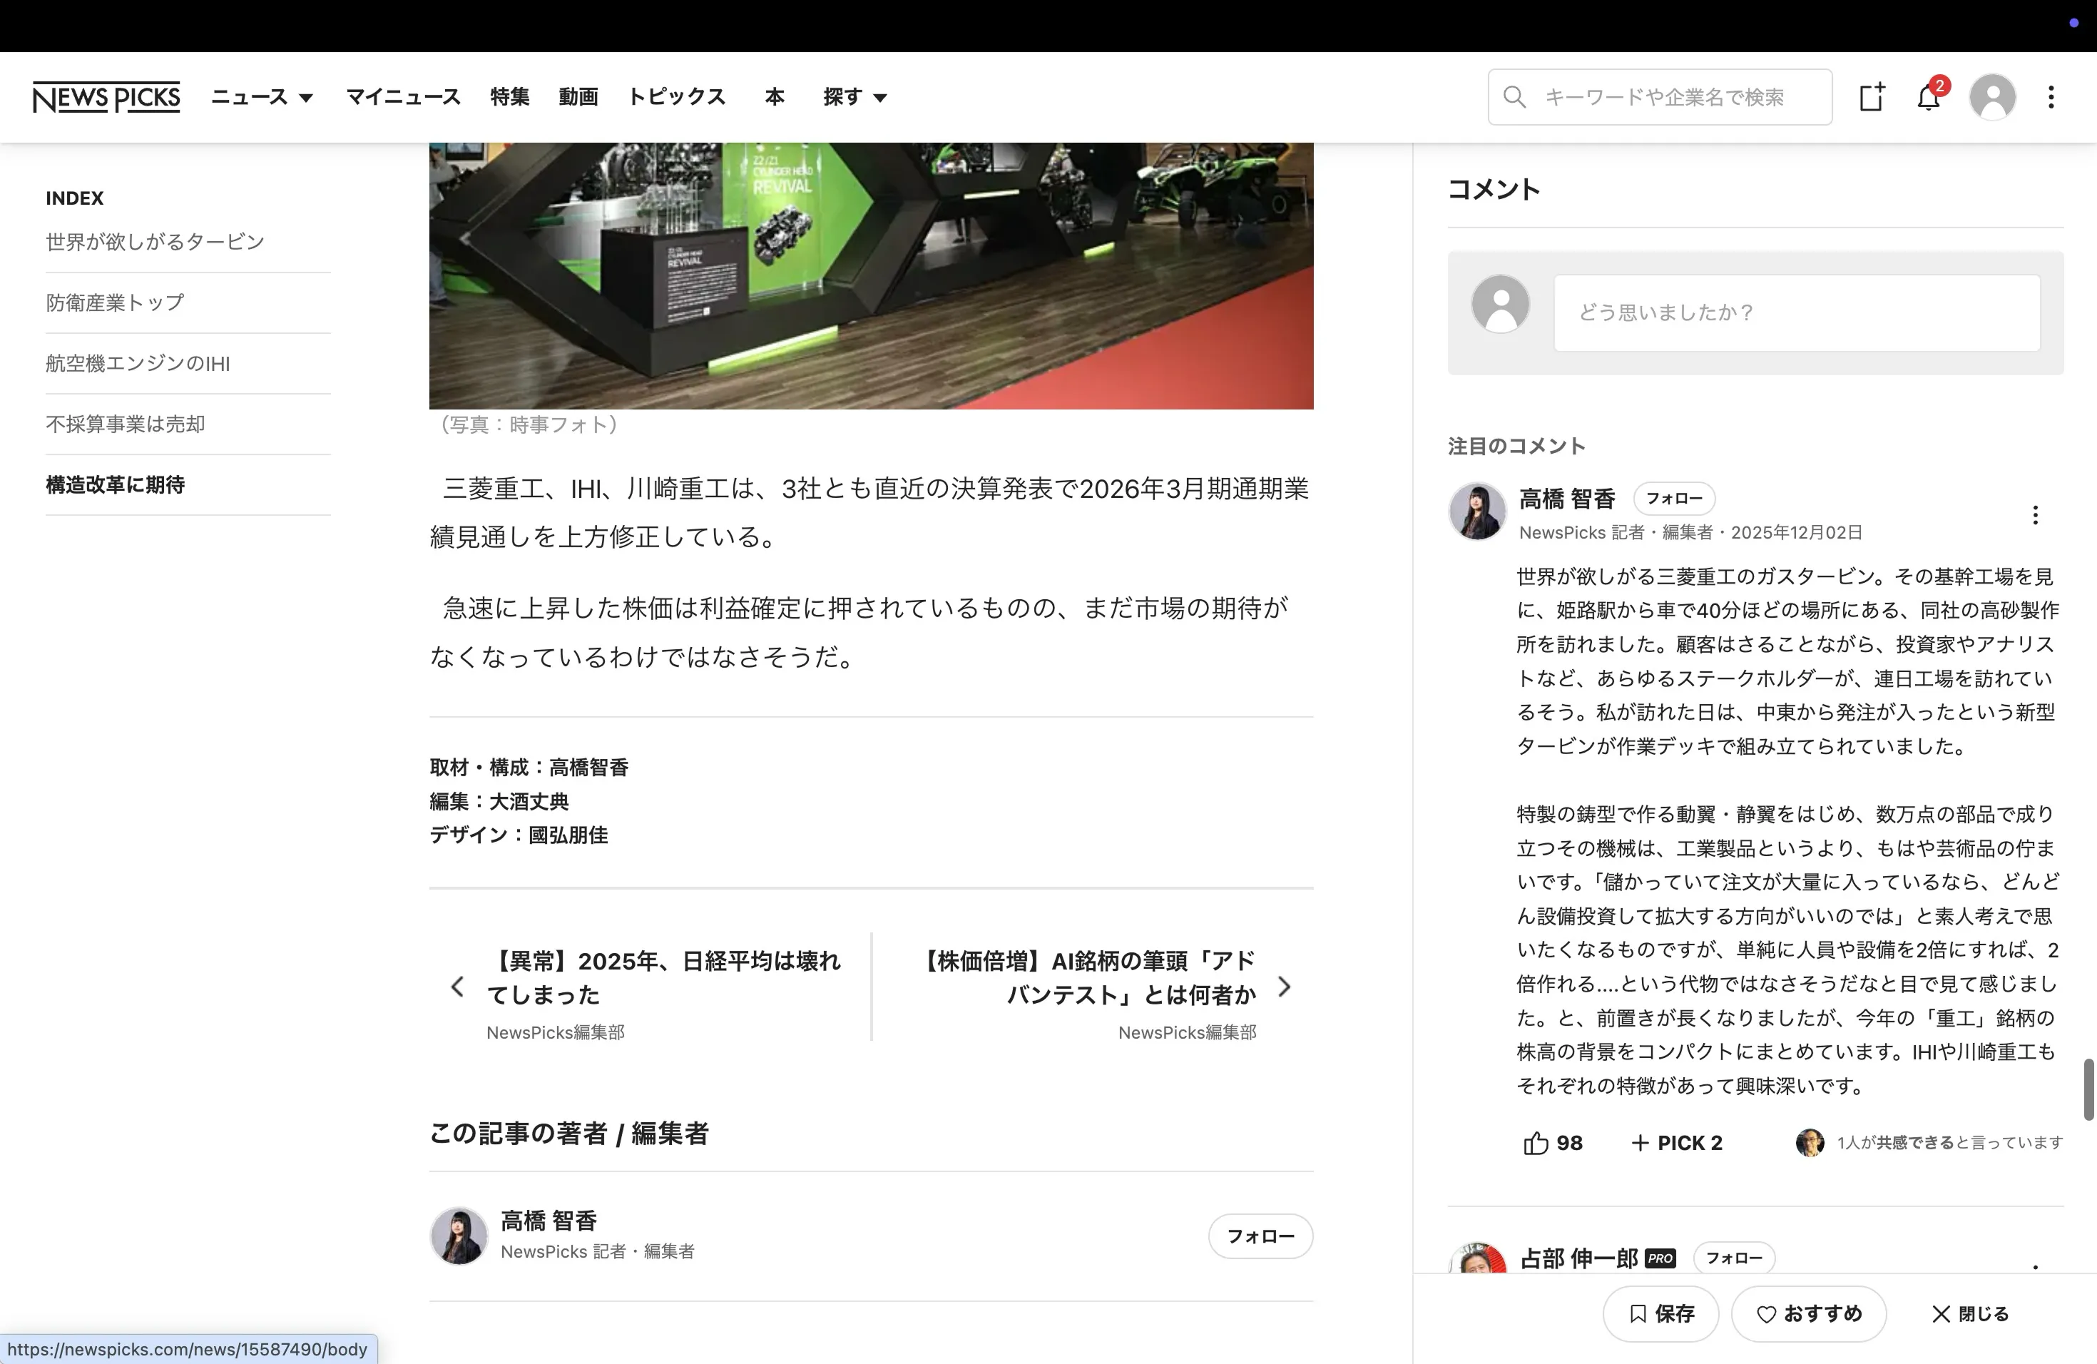Click the keyword search field
Viewport: 2097px width, 1364px height.
pyautogui.click(x=1660, y=97)
